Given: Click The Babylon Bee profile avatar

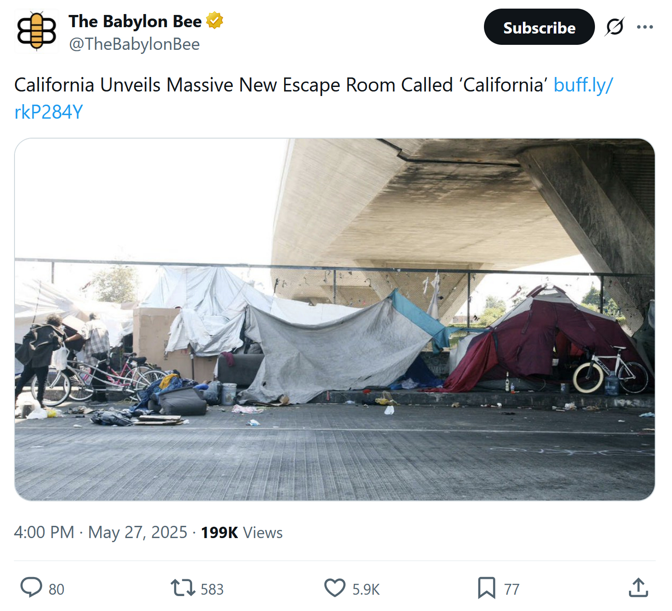Looking at the screenshot, I should click(x=36, y=32).
